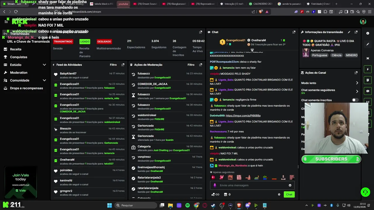Screen dimensions: 374x210
Task: Click the purple microphone icon in chat input
Action: tap(215, 185)
